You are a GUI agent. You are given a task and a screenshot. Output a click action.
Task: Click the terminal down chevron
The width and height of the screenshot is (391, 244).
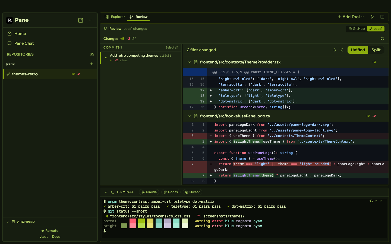click(x=381, y=201)
